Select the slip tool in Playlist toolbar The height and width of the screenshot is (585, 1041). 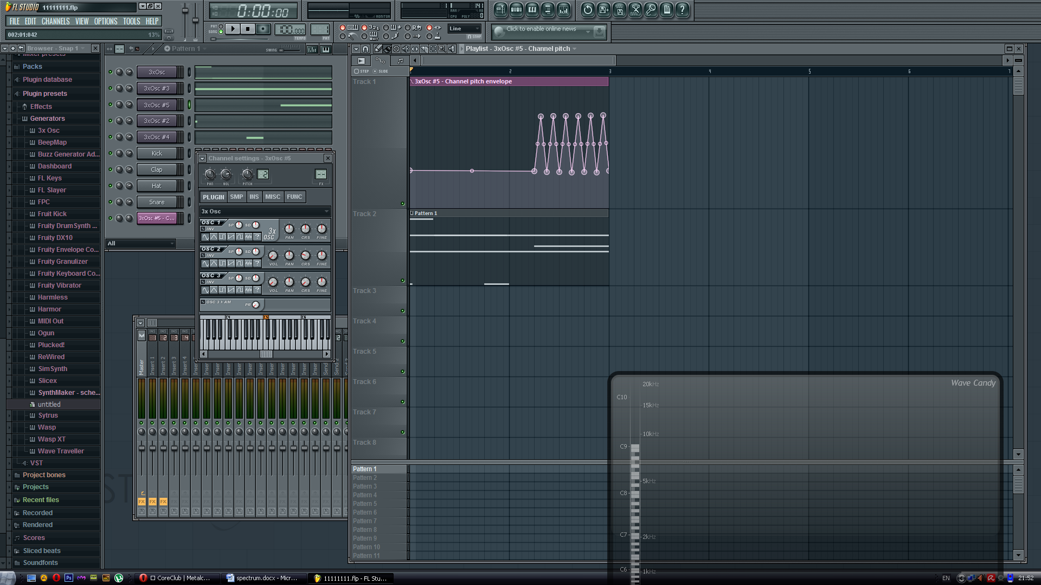tap(415, 49)
